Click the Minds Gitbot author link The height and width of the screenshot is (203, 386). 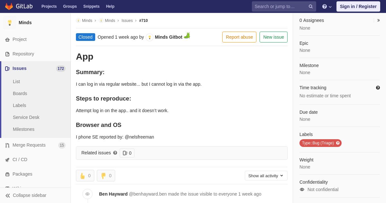(169, 37)
